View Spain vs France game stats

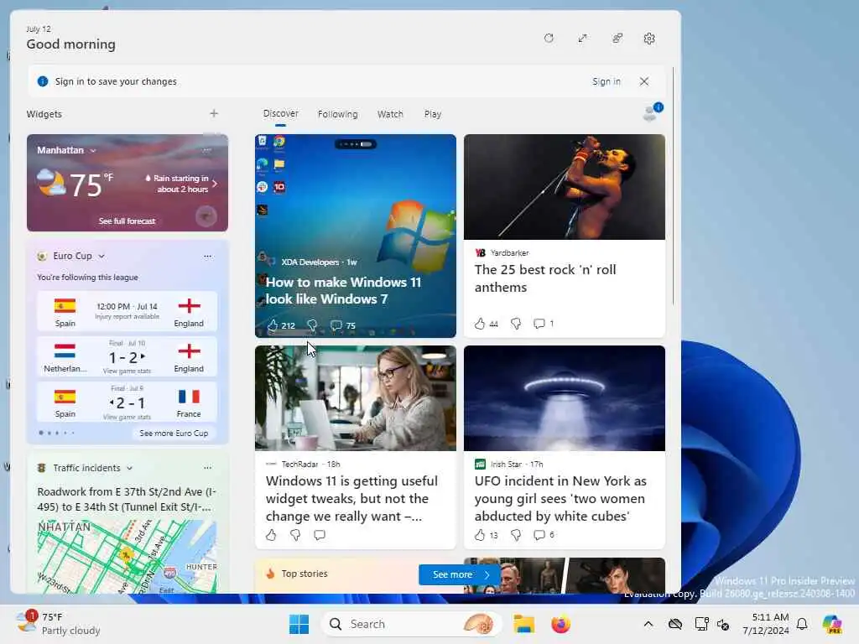tap(128, 418)
